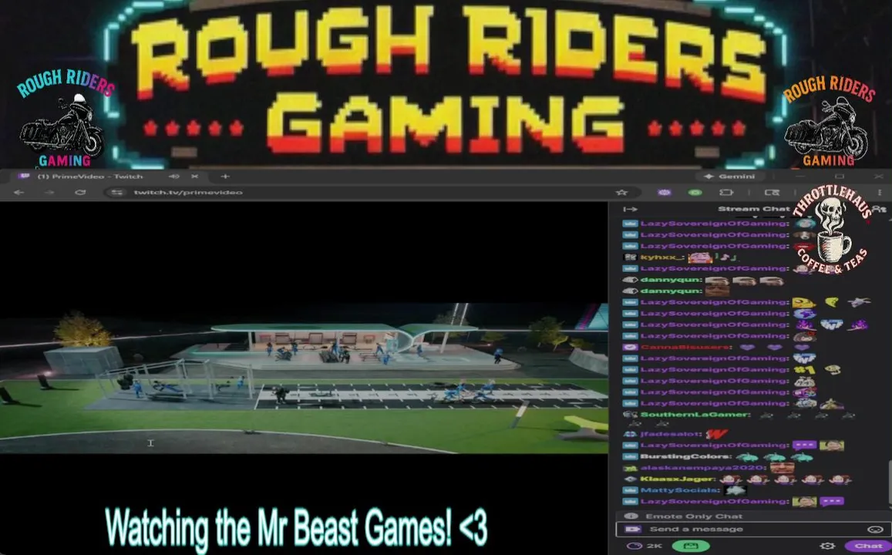Click the topmost dannyqun username in chat
892x555 pixels.
670,280
